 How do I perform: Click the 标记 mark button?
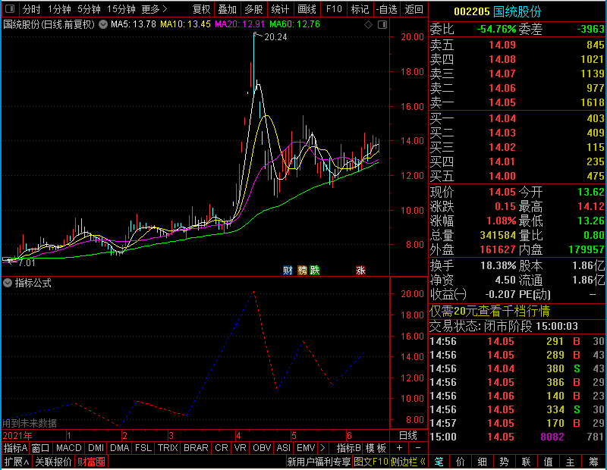(360, 9)
